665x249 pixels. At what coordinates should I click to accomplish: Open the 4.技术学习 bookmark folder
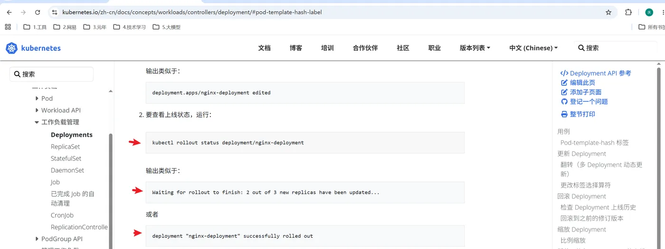click(x=129, y=27)
